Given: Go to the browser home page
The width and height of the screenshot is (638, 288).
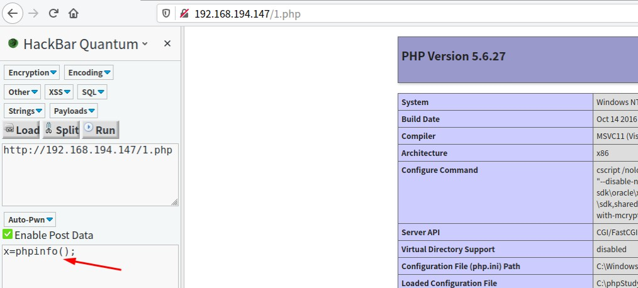Looking at the screenshot, I should pos(74,13).
